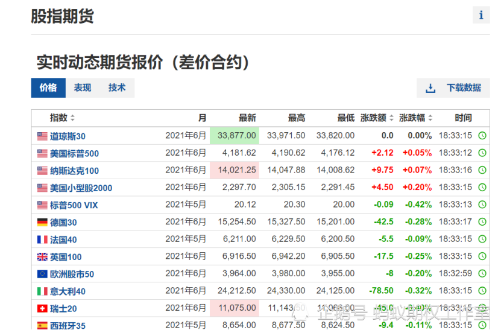Click the -0.42% change value

[x=418, y=205]
